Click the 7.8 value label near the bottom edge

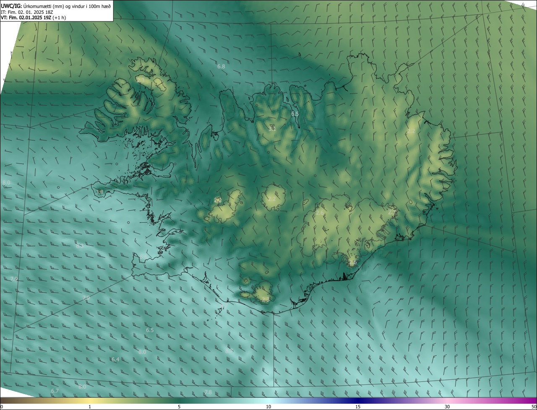pos(208,392)
